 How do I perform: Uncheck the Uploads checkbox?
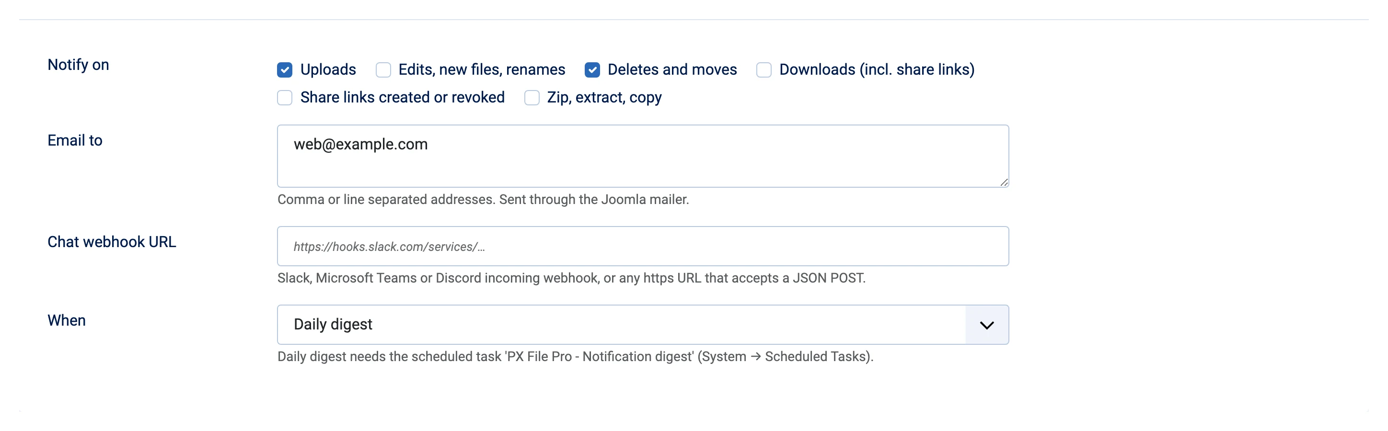(285, 70)
